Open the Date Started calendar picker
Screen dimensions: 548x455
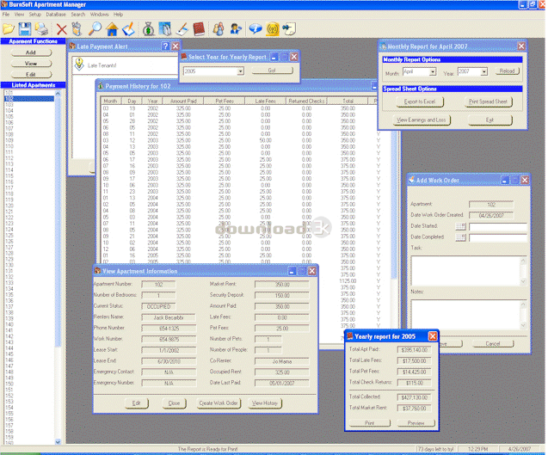click(x=460, y=226)
